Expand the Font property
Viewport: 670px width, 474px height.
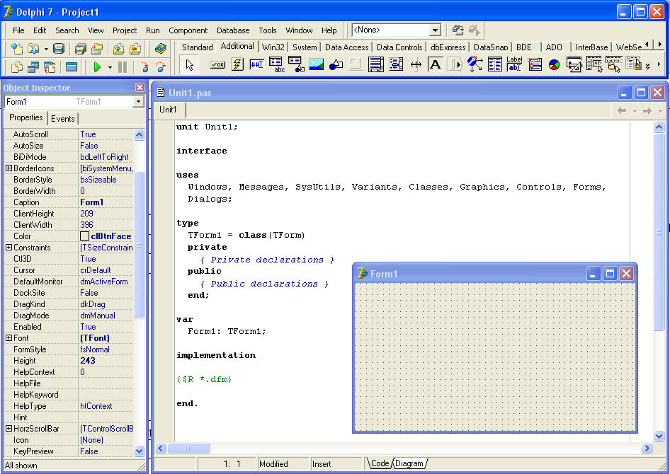(8, 338)
